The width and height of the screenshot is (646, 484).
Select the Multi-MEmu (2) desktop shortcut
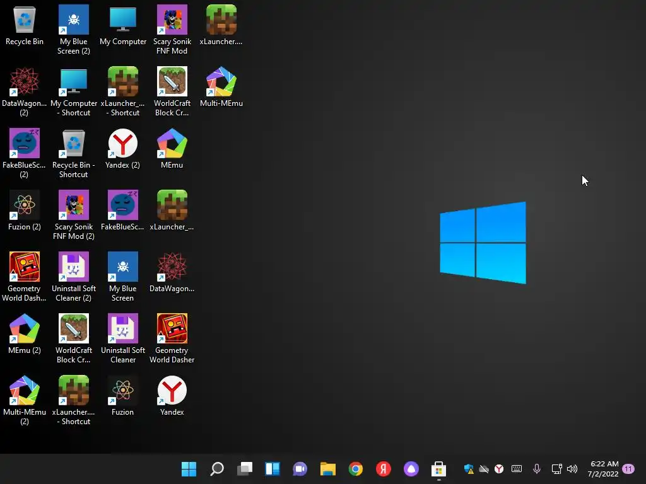pos(25,400)
